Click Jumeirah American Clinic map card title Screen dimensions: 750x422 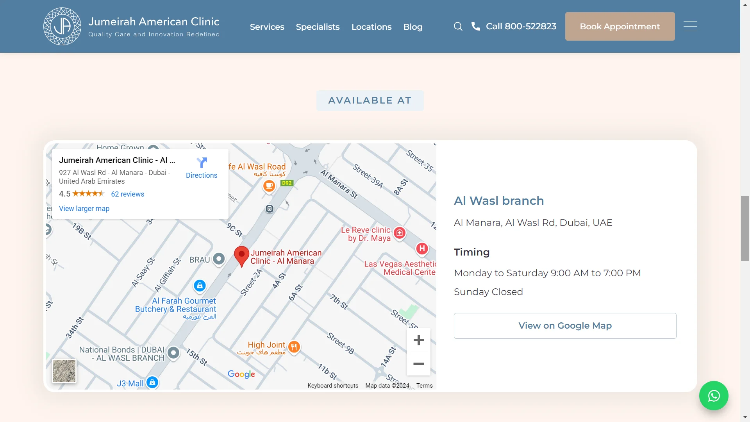point(117,160)
